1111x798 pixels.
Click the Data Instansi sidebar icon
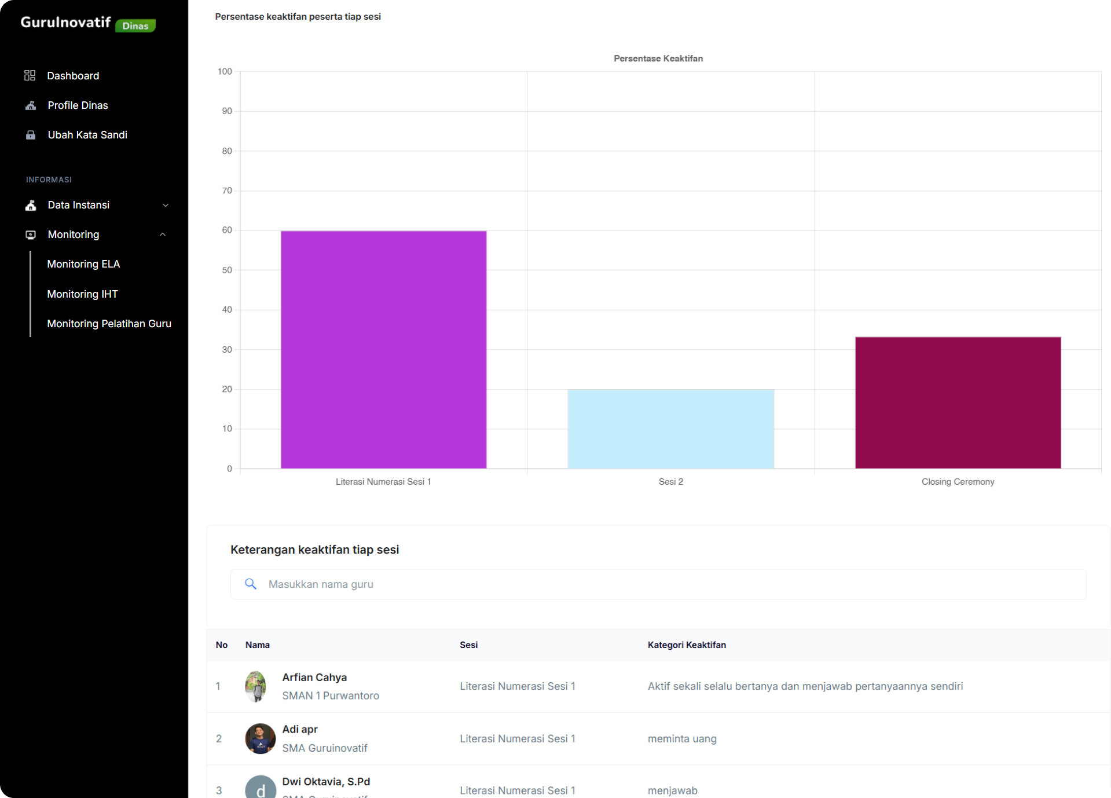coord(31,205)
